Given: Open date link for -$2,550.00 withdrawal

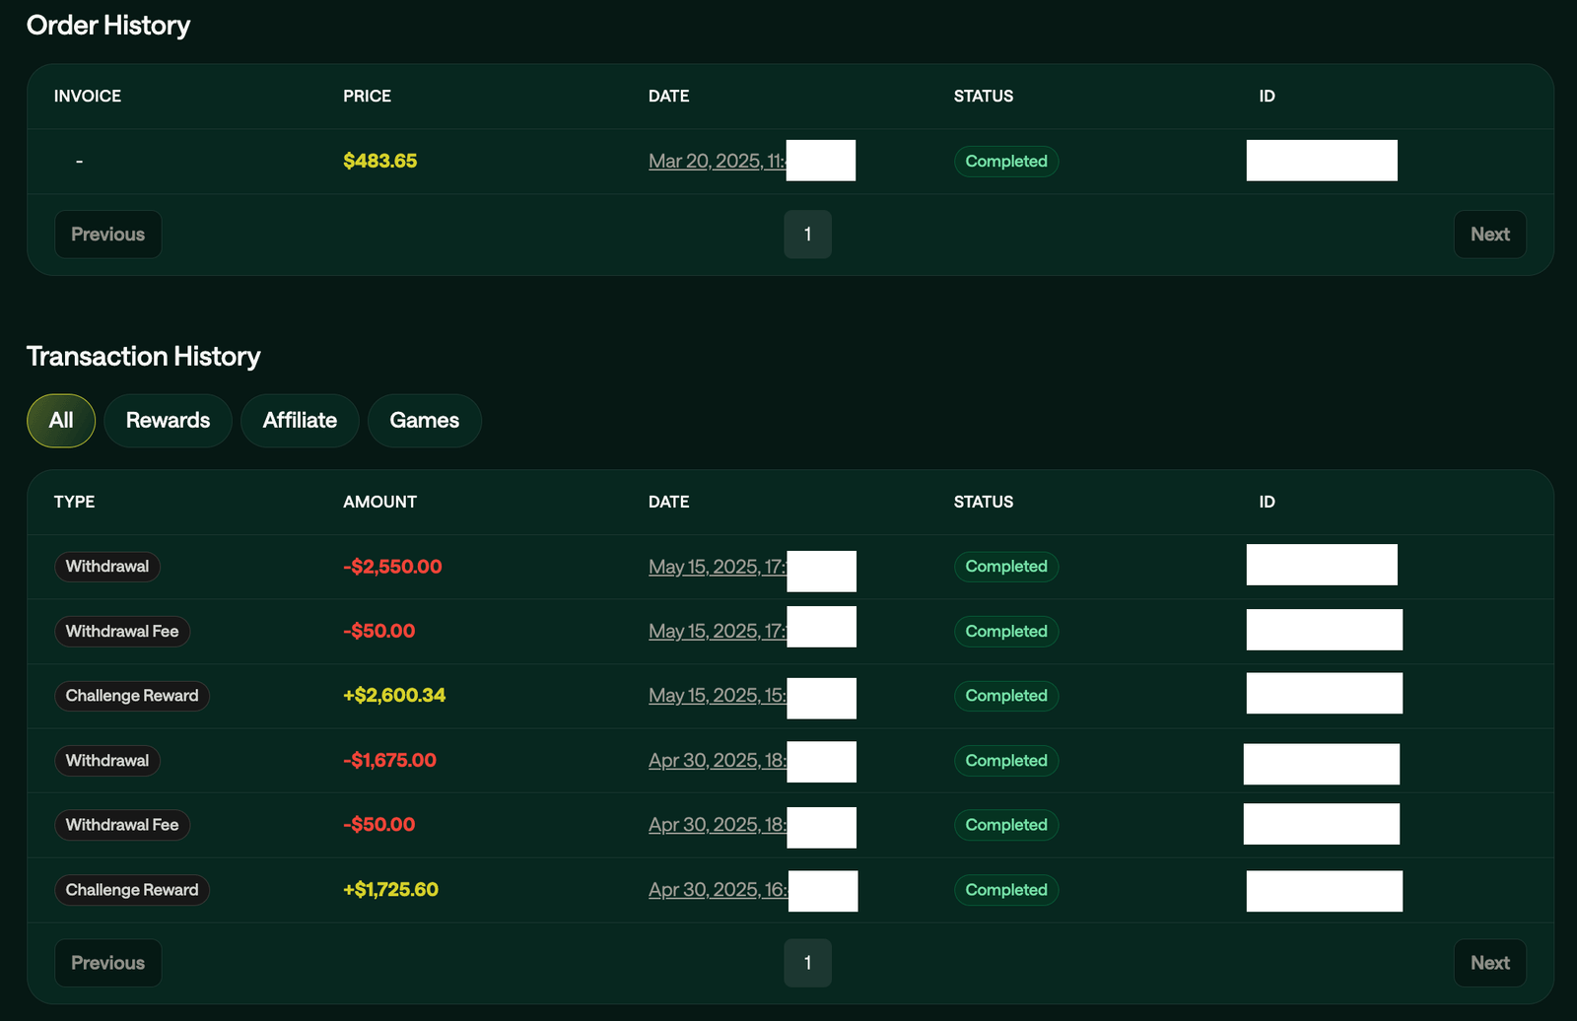Looking at the screenshot, I should pyautogui.click(x=716, y=567).
